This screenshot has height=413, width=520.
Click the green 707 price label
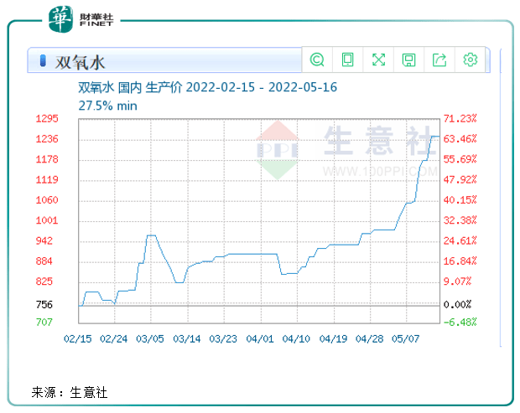pos(44,323)
